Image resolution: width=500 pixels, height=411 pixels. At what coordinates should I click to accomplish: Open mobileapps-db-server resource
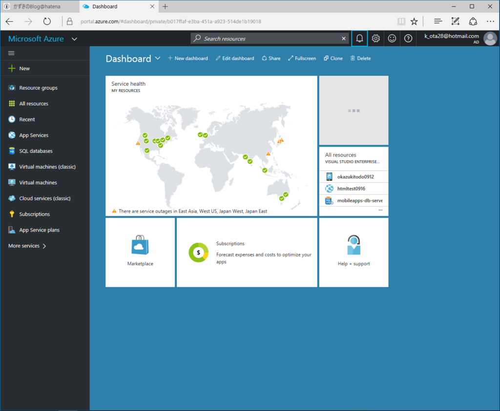point(354,200)
